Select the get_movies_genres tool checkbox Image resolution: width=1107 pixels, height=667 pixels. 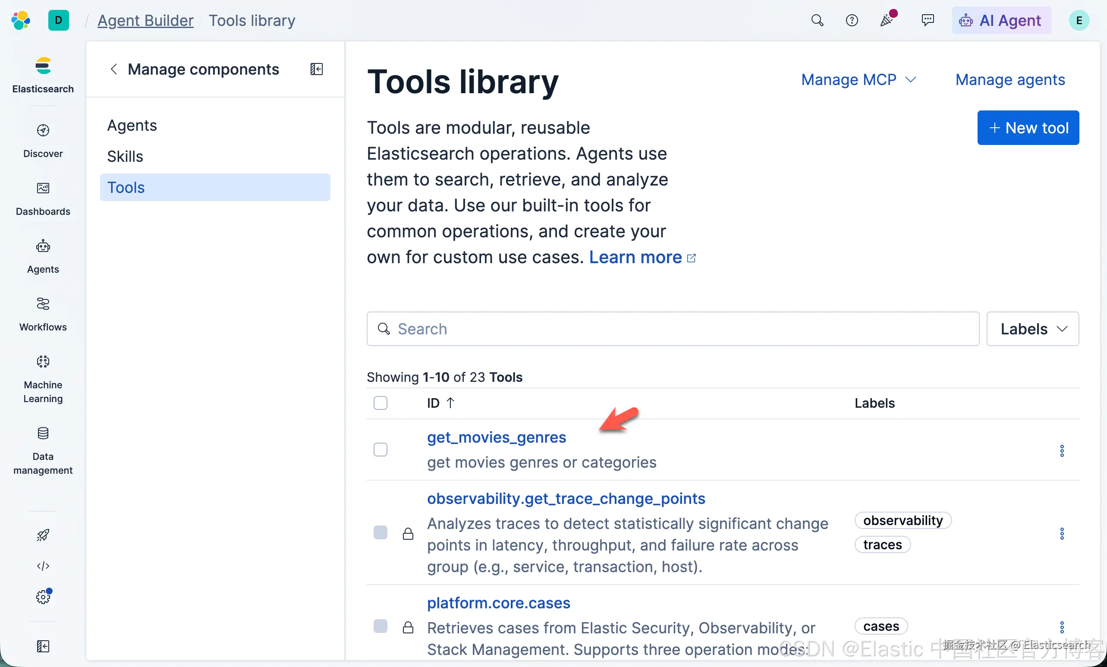(381, 450)
